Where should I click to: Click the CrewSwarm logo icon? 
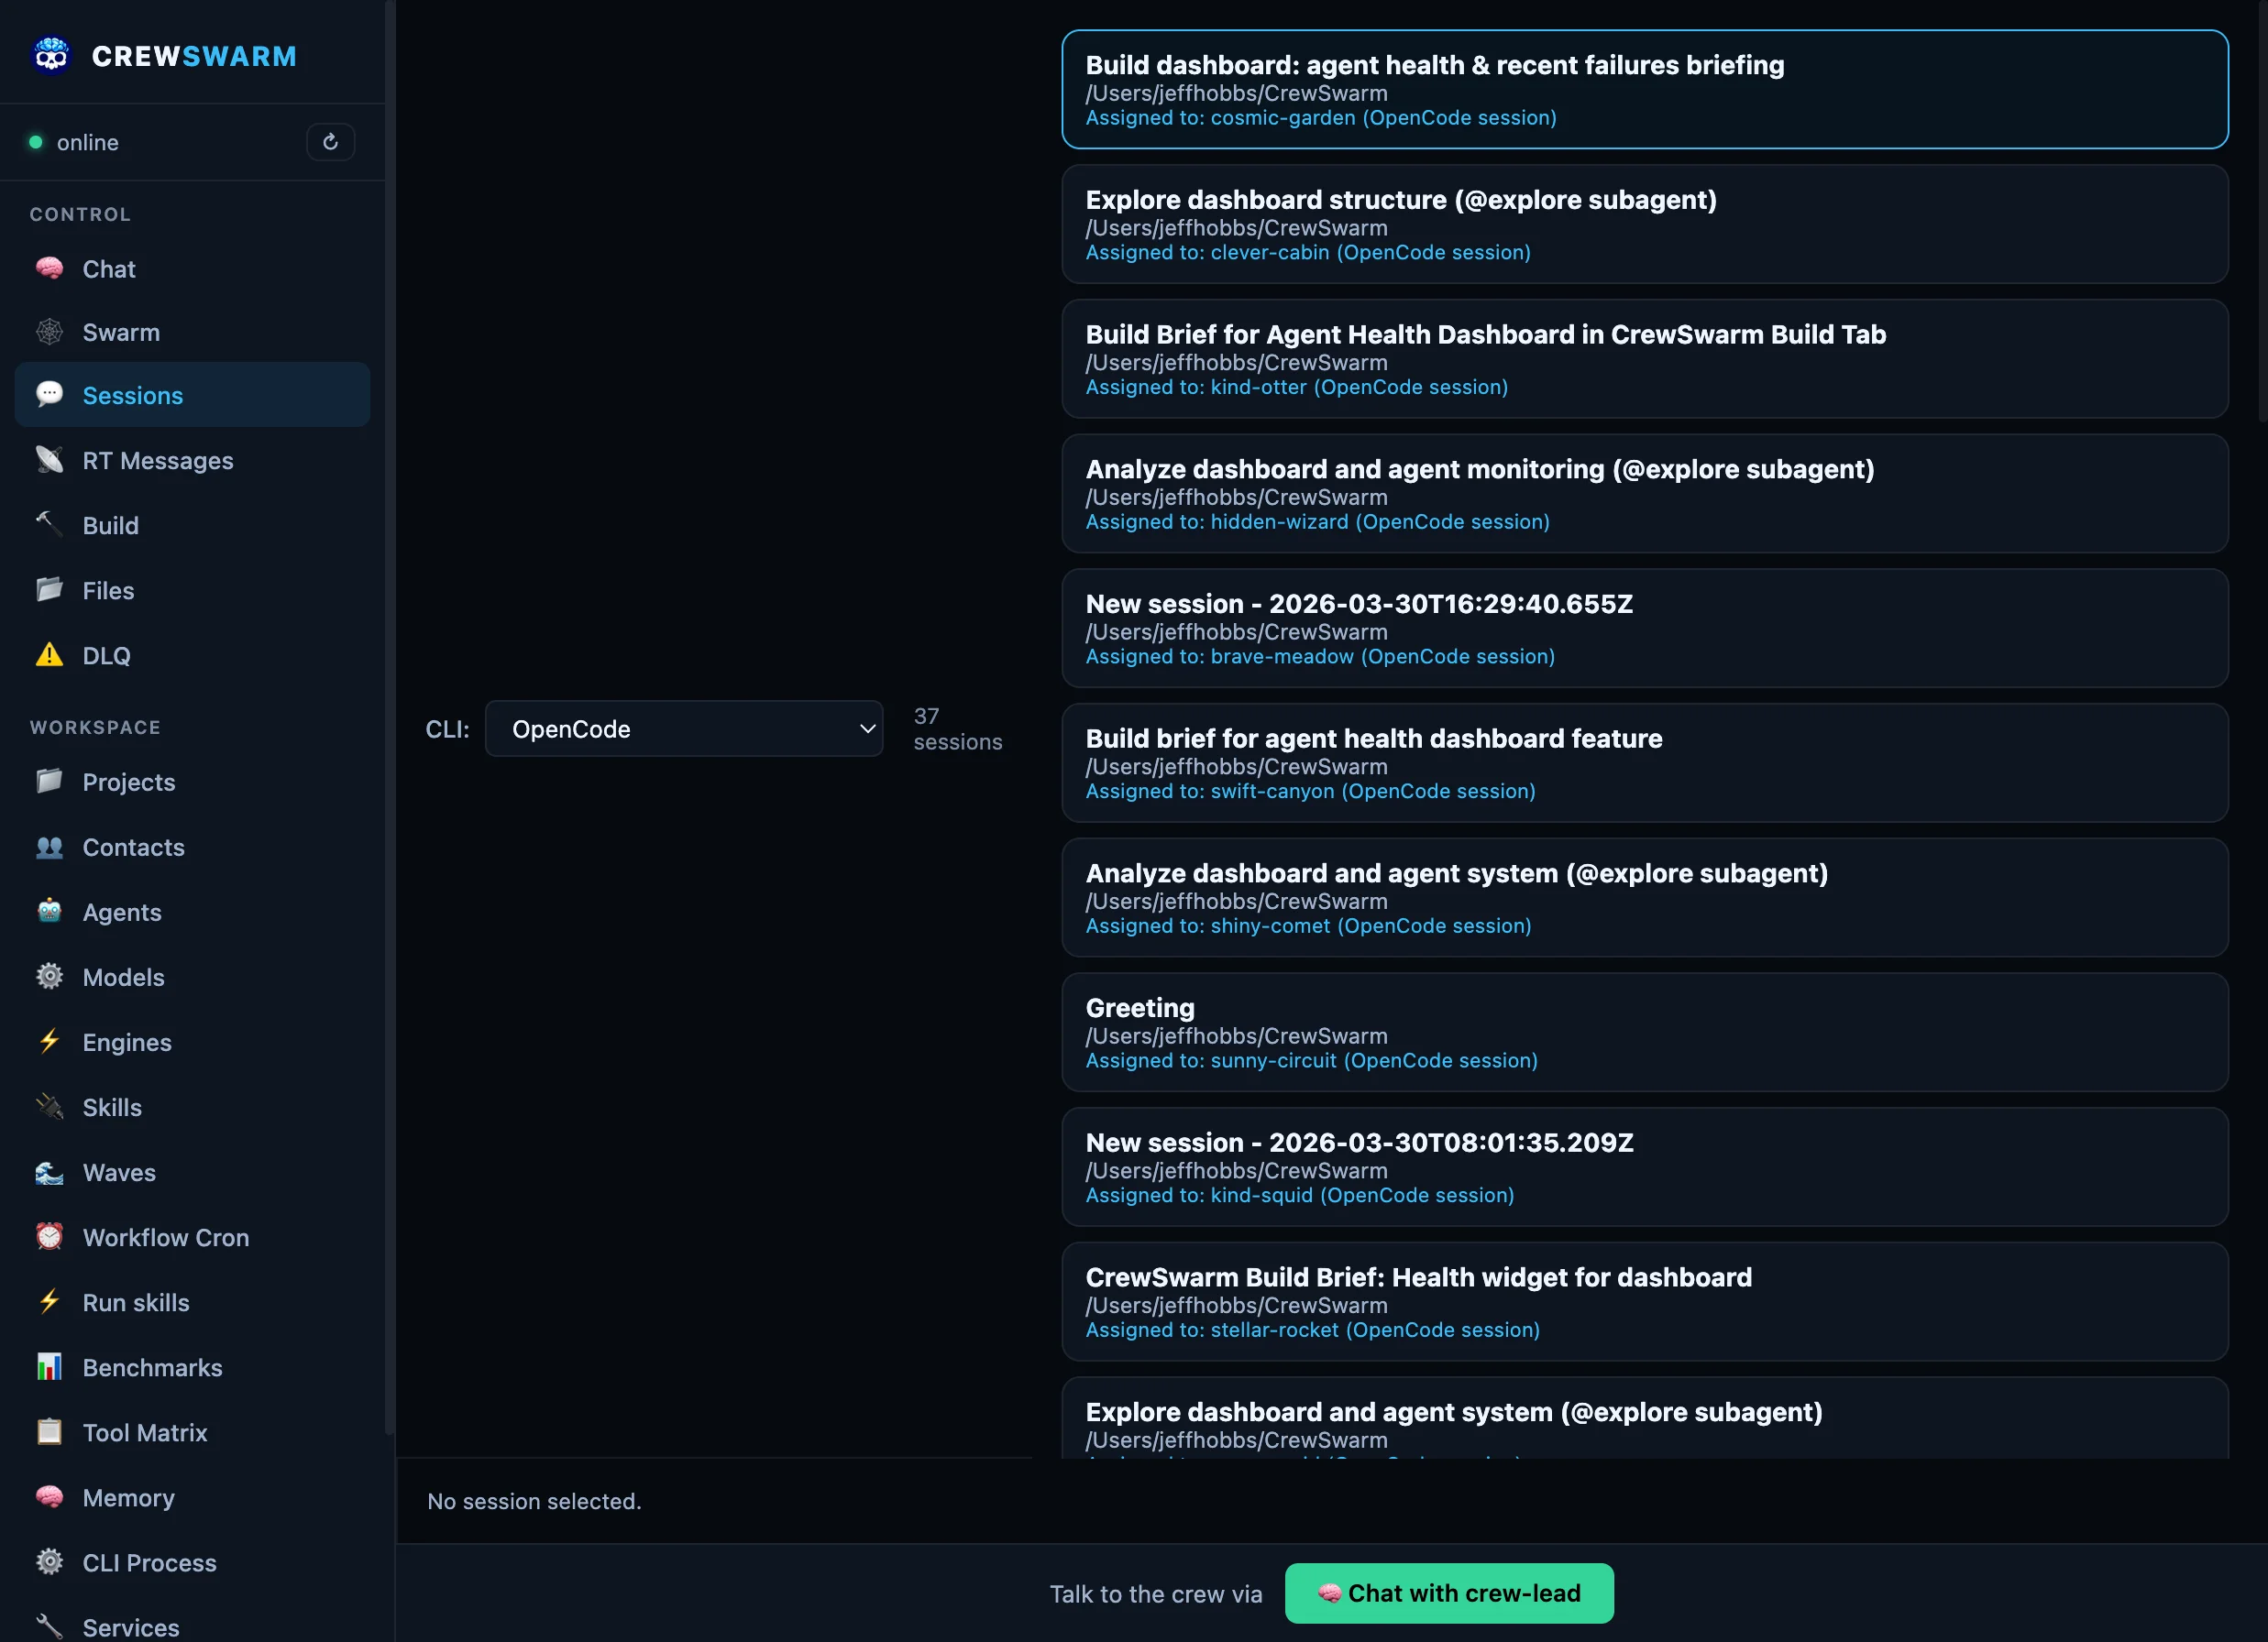[51, 56]
